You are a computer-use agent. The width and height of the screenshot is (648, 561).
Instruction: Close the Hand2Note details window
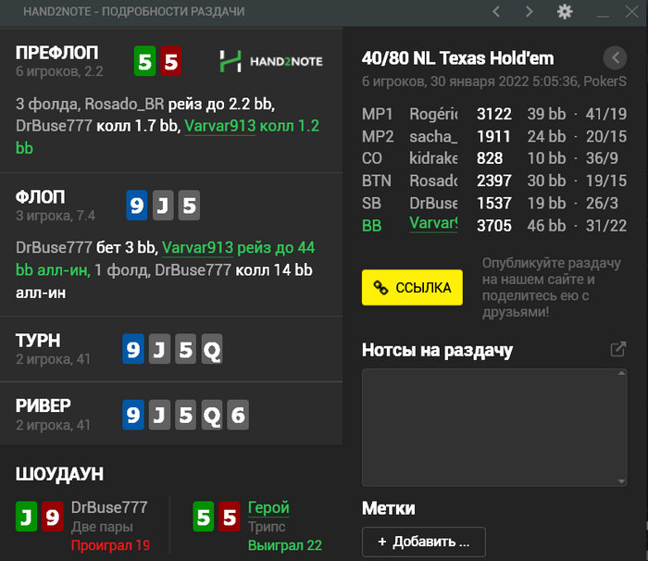[x=631, y=12]
